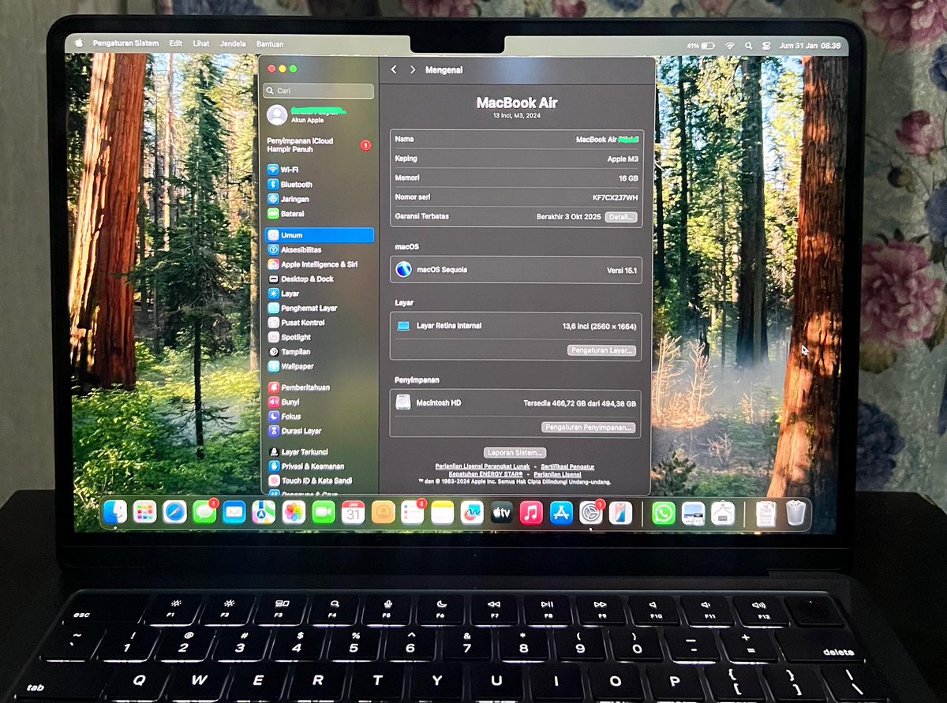Open Safari in the Dock
This screenshot has width=947, height=703.
tap(174, 512)
